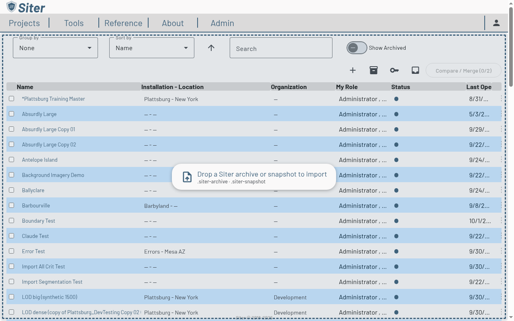The image size is (514, 321).
Task: Click the Search input field
Action: coord(281,48)
